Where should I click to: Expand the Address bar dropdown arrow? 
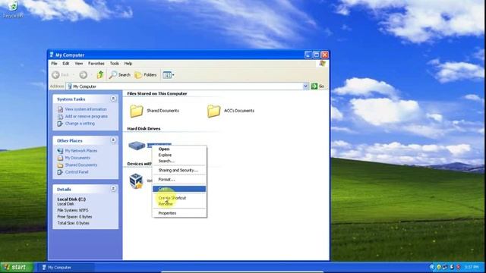[x=305, y=86]
